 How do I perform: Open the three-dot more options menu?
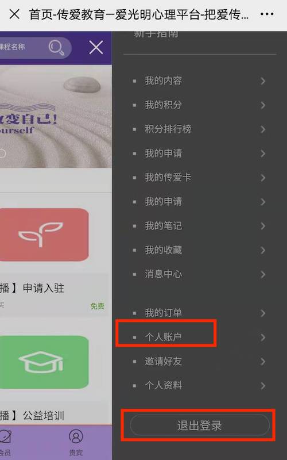267,14
